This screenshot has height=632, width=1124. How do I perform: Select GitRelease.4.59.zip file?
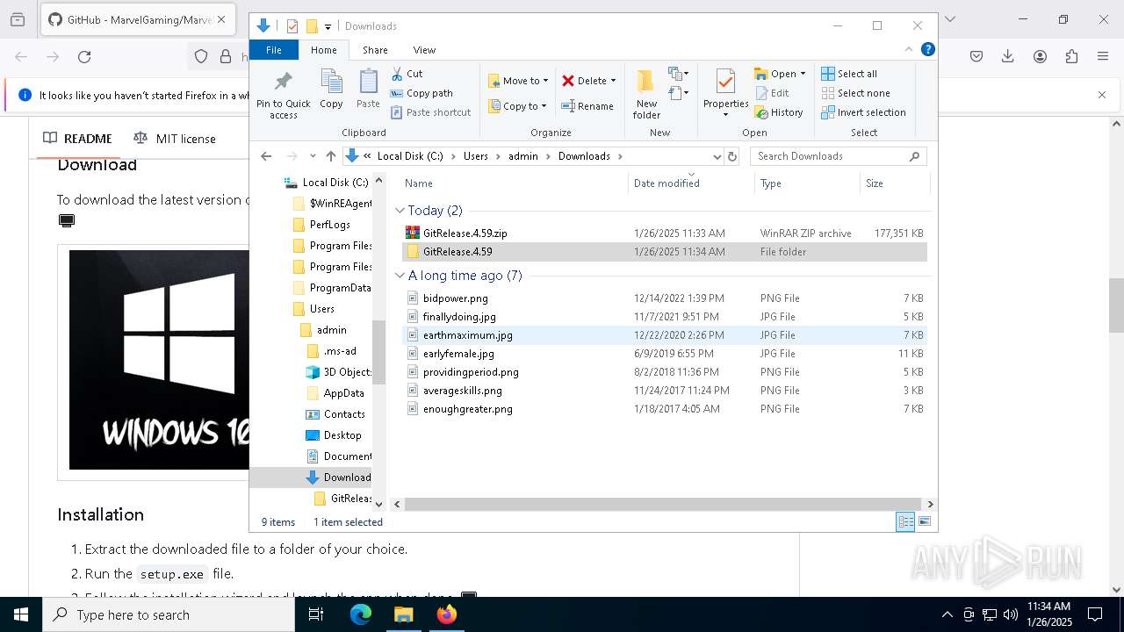pyautogui.click(x=664, y=233)
